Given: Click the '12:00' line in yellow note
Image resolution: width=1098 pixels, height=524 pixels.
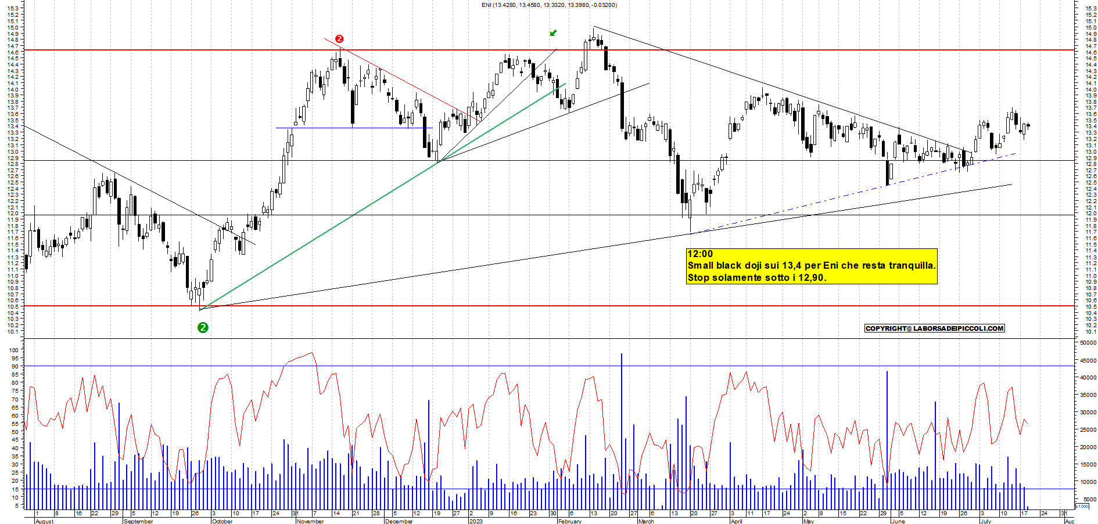Looking at the screenshot, I should 700,254.
